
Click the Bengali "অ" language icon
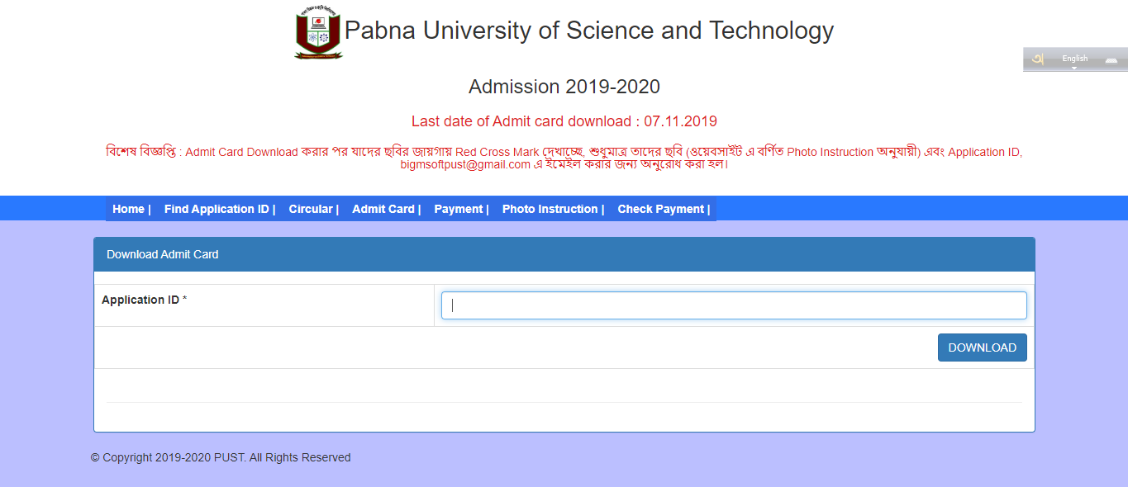click(x=1037, y=59)
